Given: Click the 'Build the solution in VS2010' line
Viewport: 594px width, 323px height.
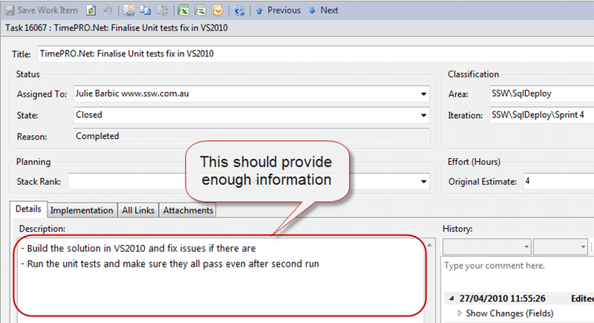Looking at the screenshot, I should [x=138, y=249].
